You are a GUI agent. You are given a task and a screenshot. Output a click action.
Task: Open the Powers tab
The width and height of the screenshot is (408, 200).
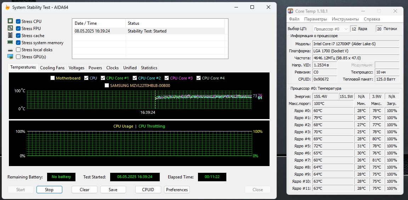[x=95, y=68]
